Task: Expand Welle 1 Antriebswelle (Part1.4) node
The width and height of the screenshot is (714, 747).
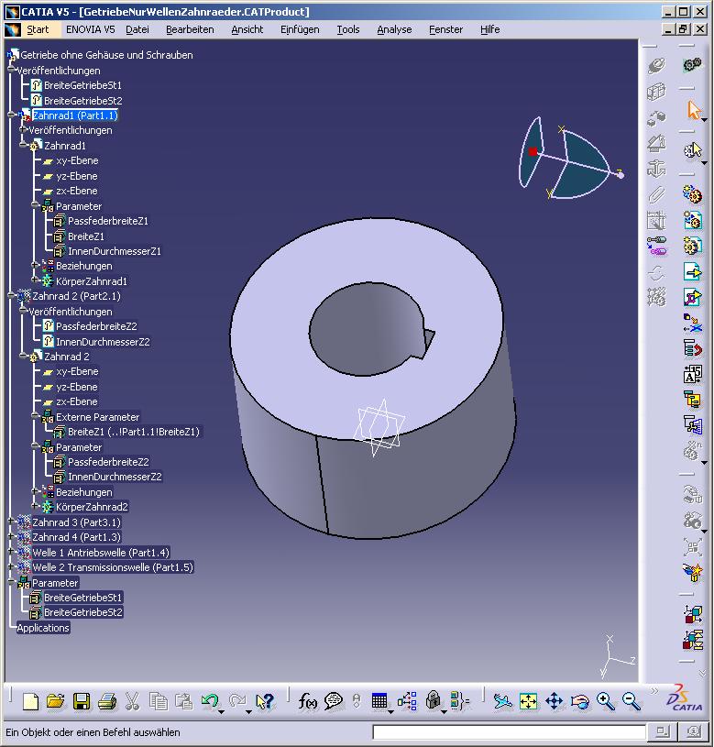Action: 11,552
